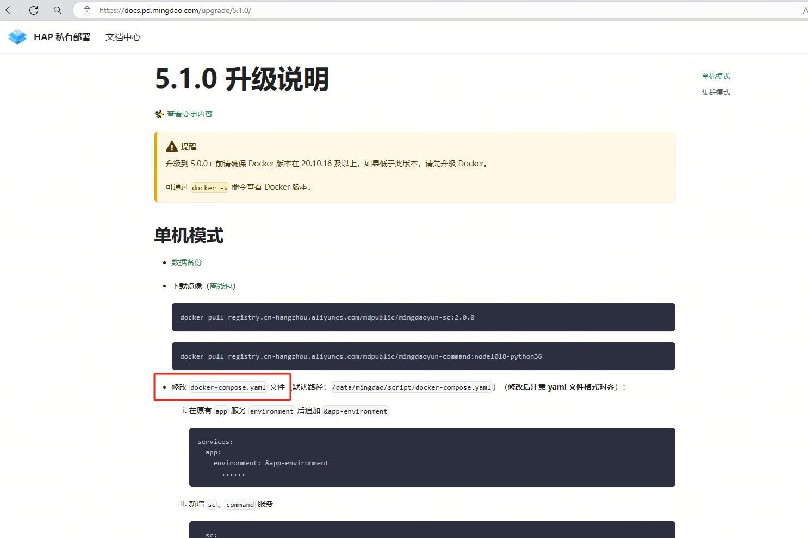Click the app: line in the code block
The image size is (808, 538).
(213, 452)
